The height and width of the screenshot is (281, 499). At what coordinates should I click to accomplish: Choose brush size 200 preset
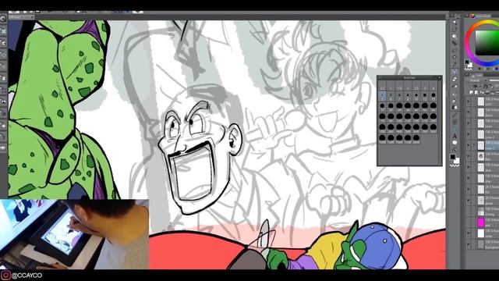click(x=434, y=117)
